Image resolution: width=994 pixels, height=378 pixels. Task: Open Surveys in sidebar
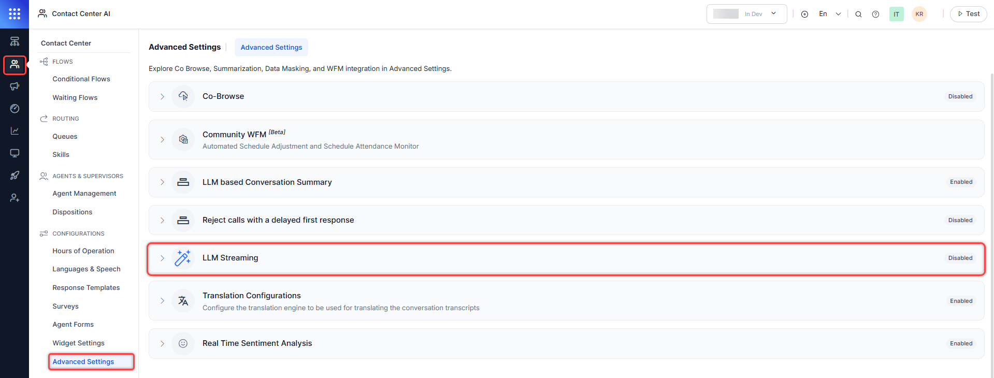click(x=66, y=307)
